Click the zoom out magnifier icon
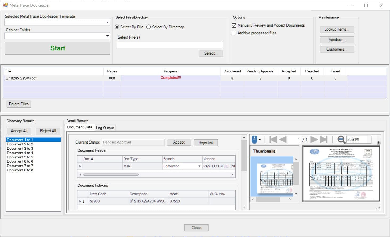The height and width of the screenshot is (237, 390). [341, 139]
